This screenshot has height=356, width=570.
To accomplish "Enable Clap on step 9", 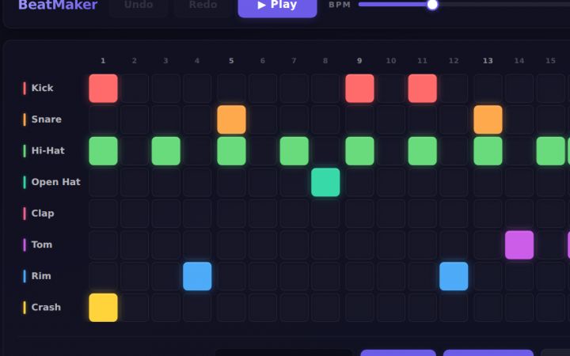I will click(x=359, y=214).
